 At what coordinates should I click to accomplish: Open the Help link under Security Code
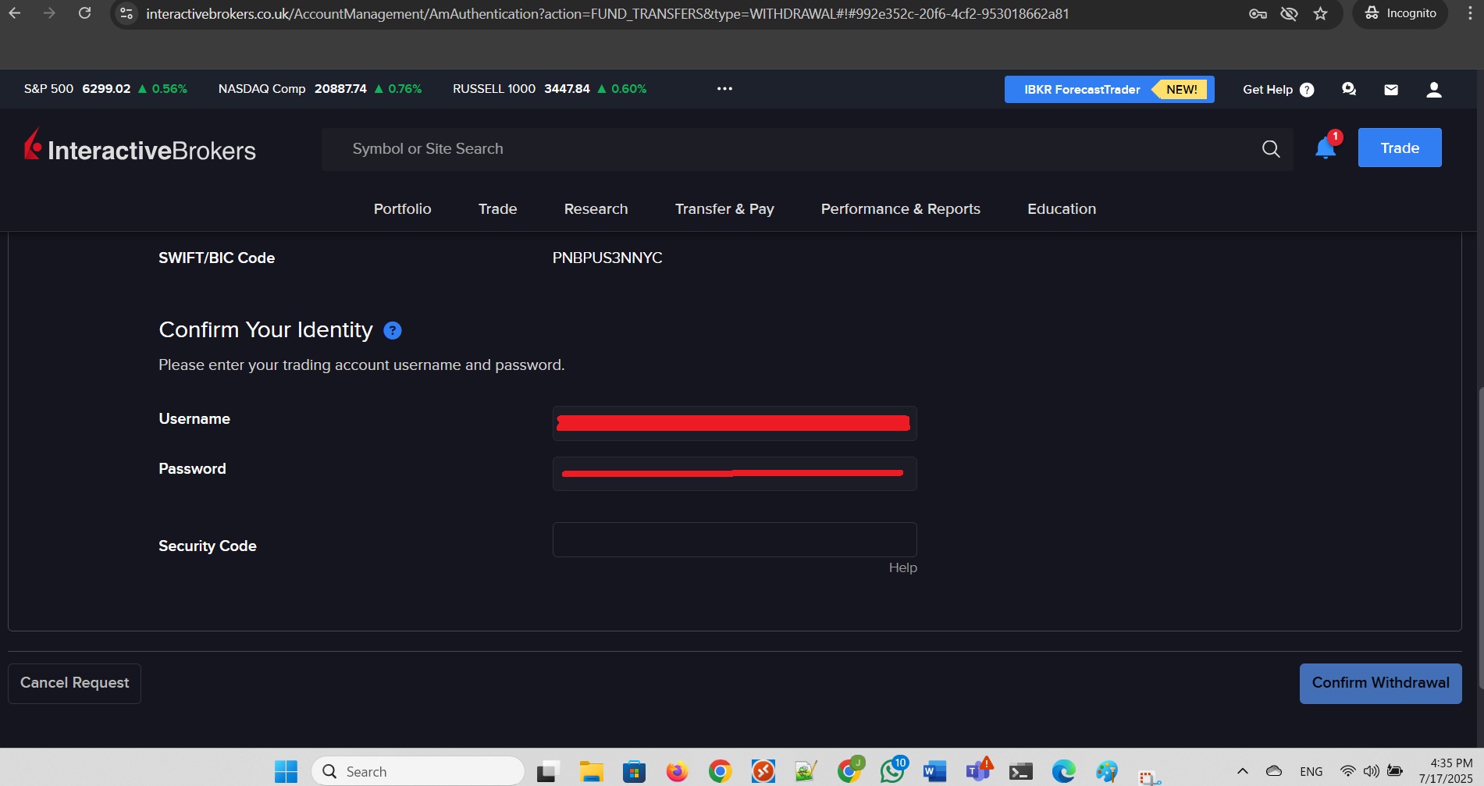[x=902, y=567]
